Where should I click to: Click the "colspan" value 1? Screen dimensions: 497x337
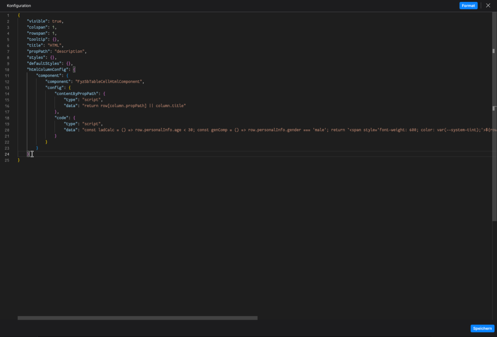pos(53,27)
